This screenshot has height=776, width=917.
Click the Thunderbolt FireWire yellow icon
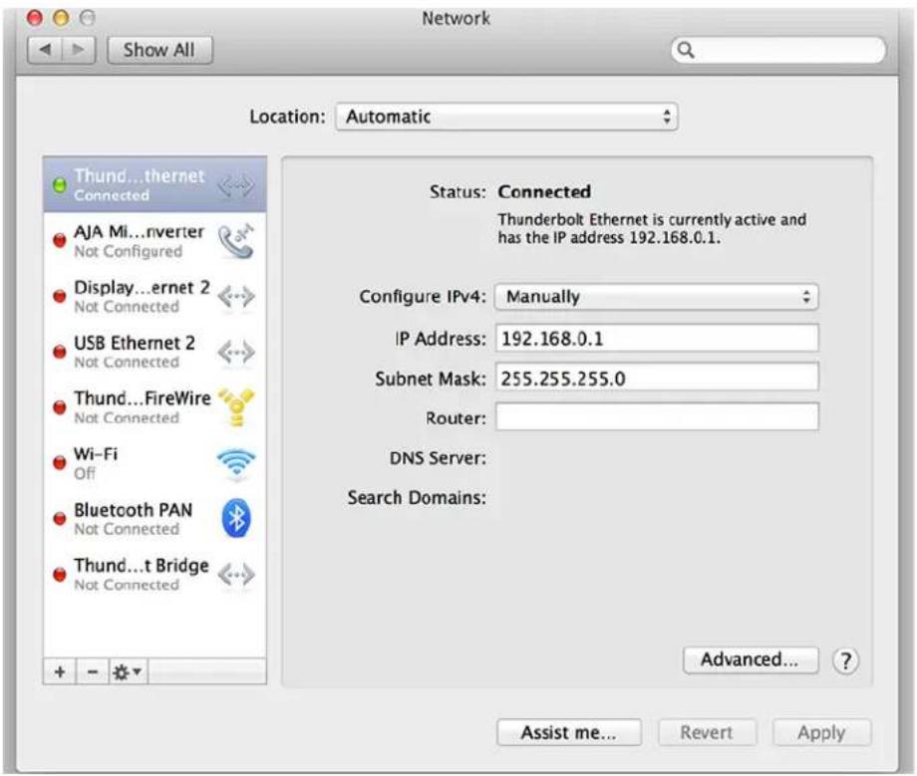[x=235, y=406]
